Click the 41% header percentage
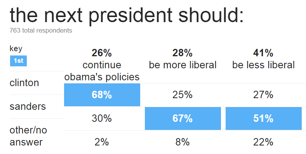The width and height of the screenshot is (306, 154). point(263,53)
